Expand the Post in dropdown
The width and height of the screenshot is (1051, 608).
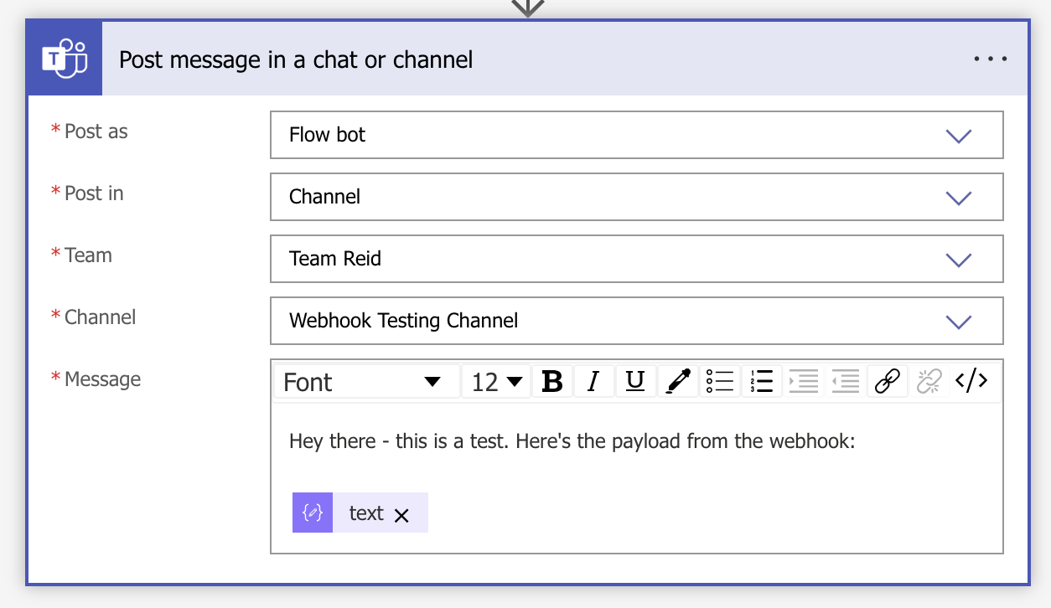pos(958,198)
